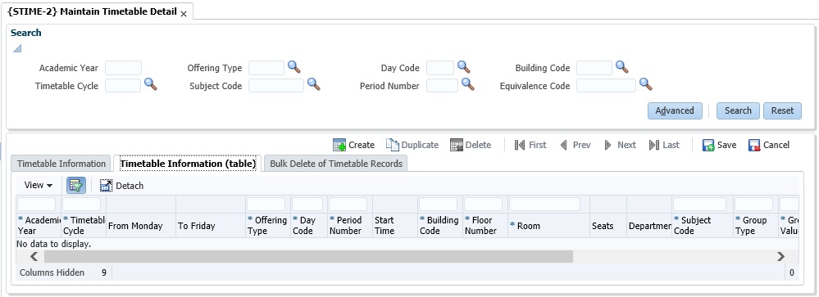
Task: Open the Offering Type lookup magnifier
Action: pos(294,67)
